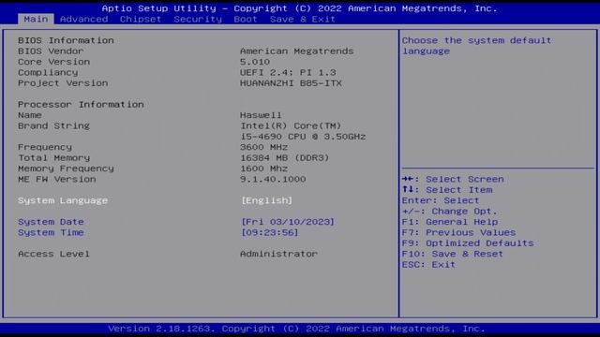Open the Advanced tab
600x337 pixels.
(x=83, y=19)
